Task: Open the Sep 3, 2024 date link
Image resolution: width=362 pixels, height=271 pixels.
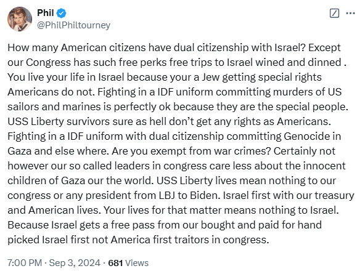Action: 75,263
